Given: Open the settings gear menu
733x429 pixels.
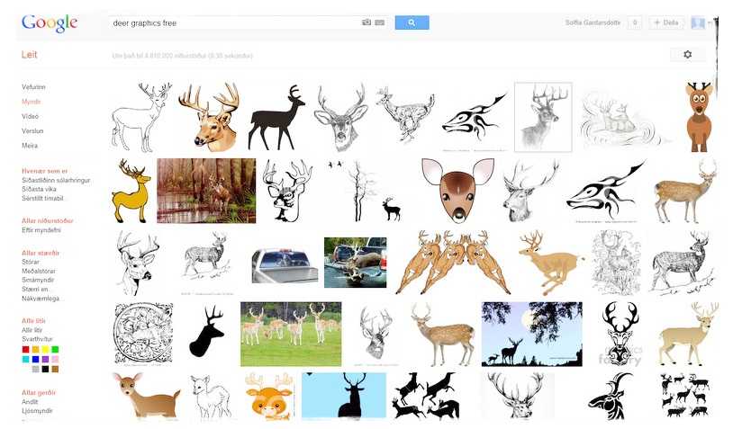Looking at the screenshot, I should tap(687, 55).
